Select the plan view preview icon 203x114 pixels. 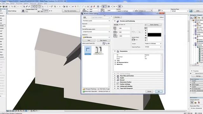coord(146,28)
